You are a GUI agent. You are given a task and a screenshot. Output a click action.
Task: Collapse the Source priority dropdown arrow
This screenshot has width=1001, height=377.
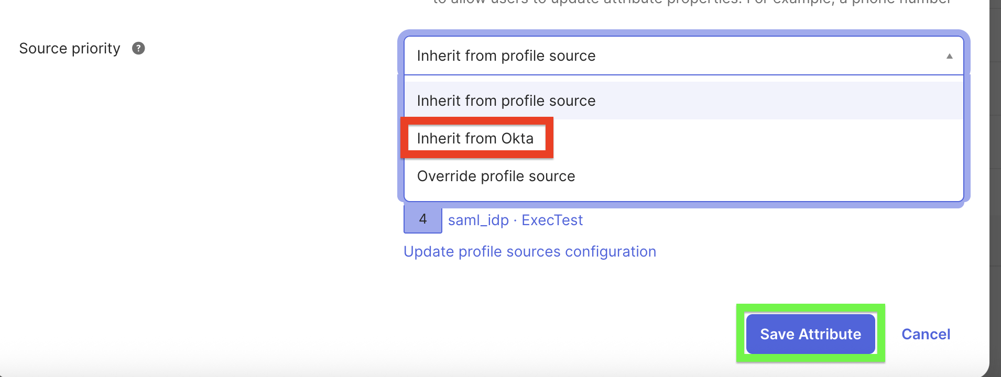click(949, 56)
